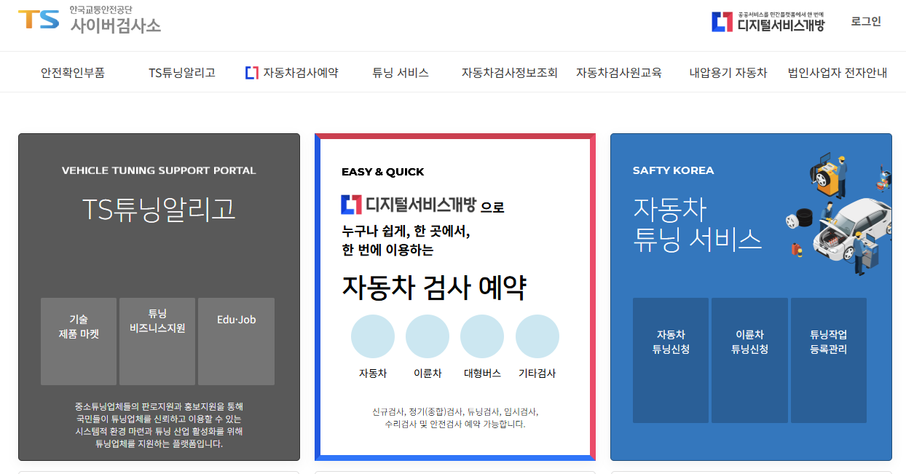Click the 자동차 튜닝신청 tile
This screenshot has width=906, height=474.
[x=671, y=360]
